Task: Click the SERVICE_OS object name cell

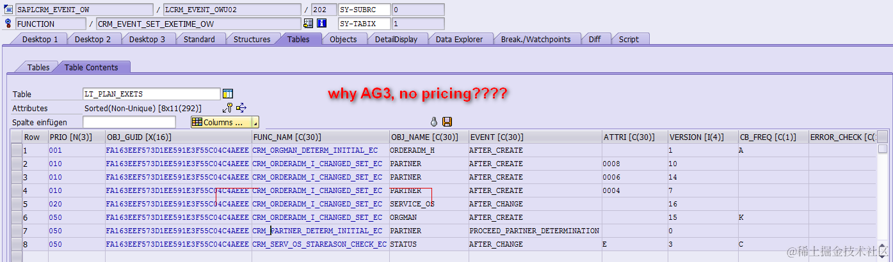Action: [x=428, y=204]
